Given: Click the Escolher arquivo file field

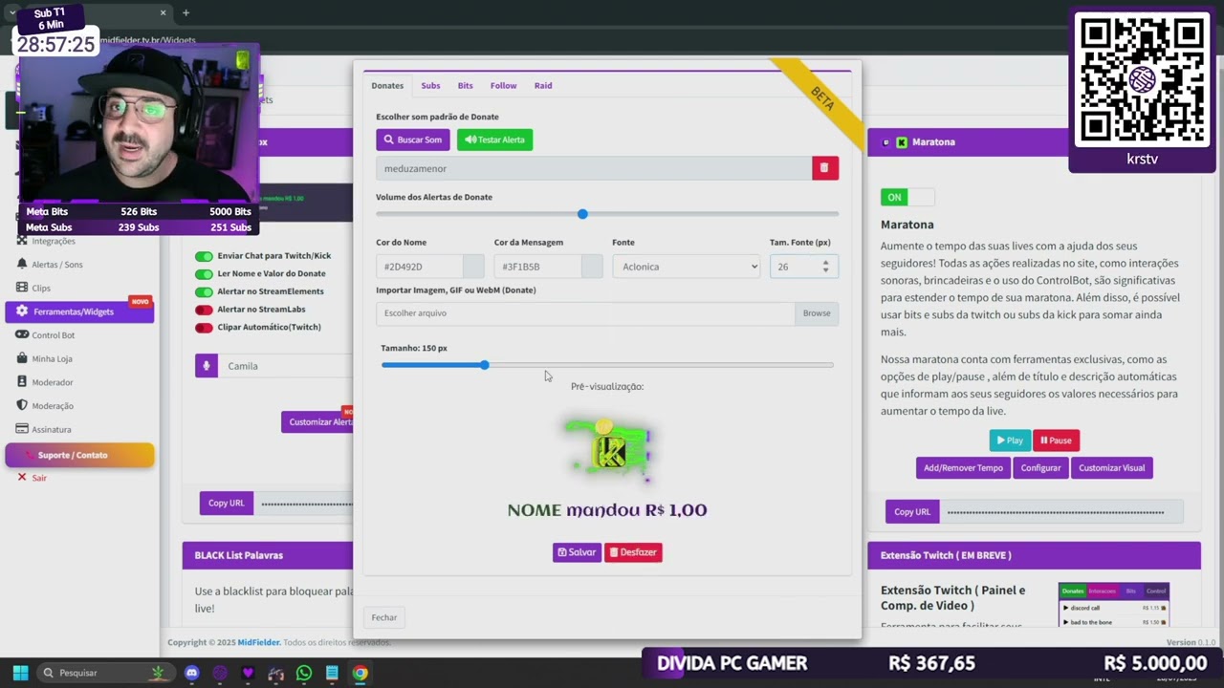Looking at the screenshot, I should pyautogui.click(x=585, y=313).
